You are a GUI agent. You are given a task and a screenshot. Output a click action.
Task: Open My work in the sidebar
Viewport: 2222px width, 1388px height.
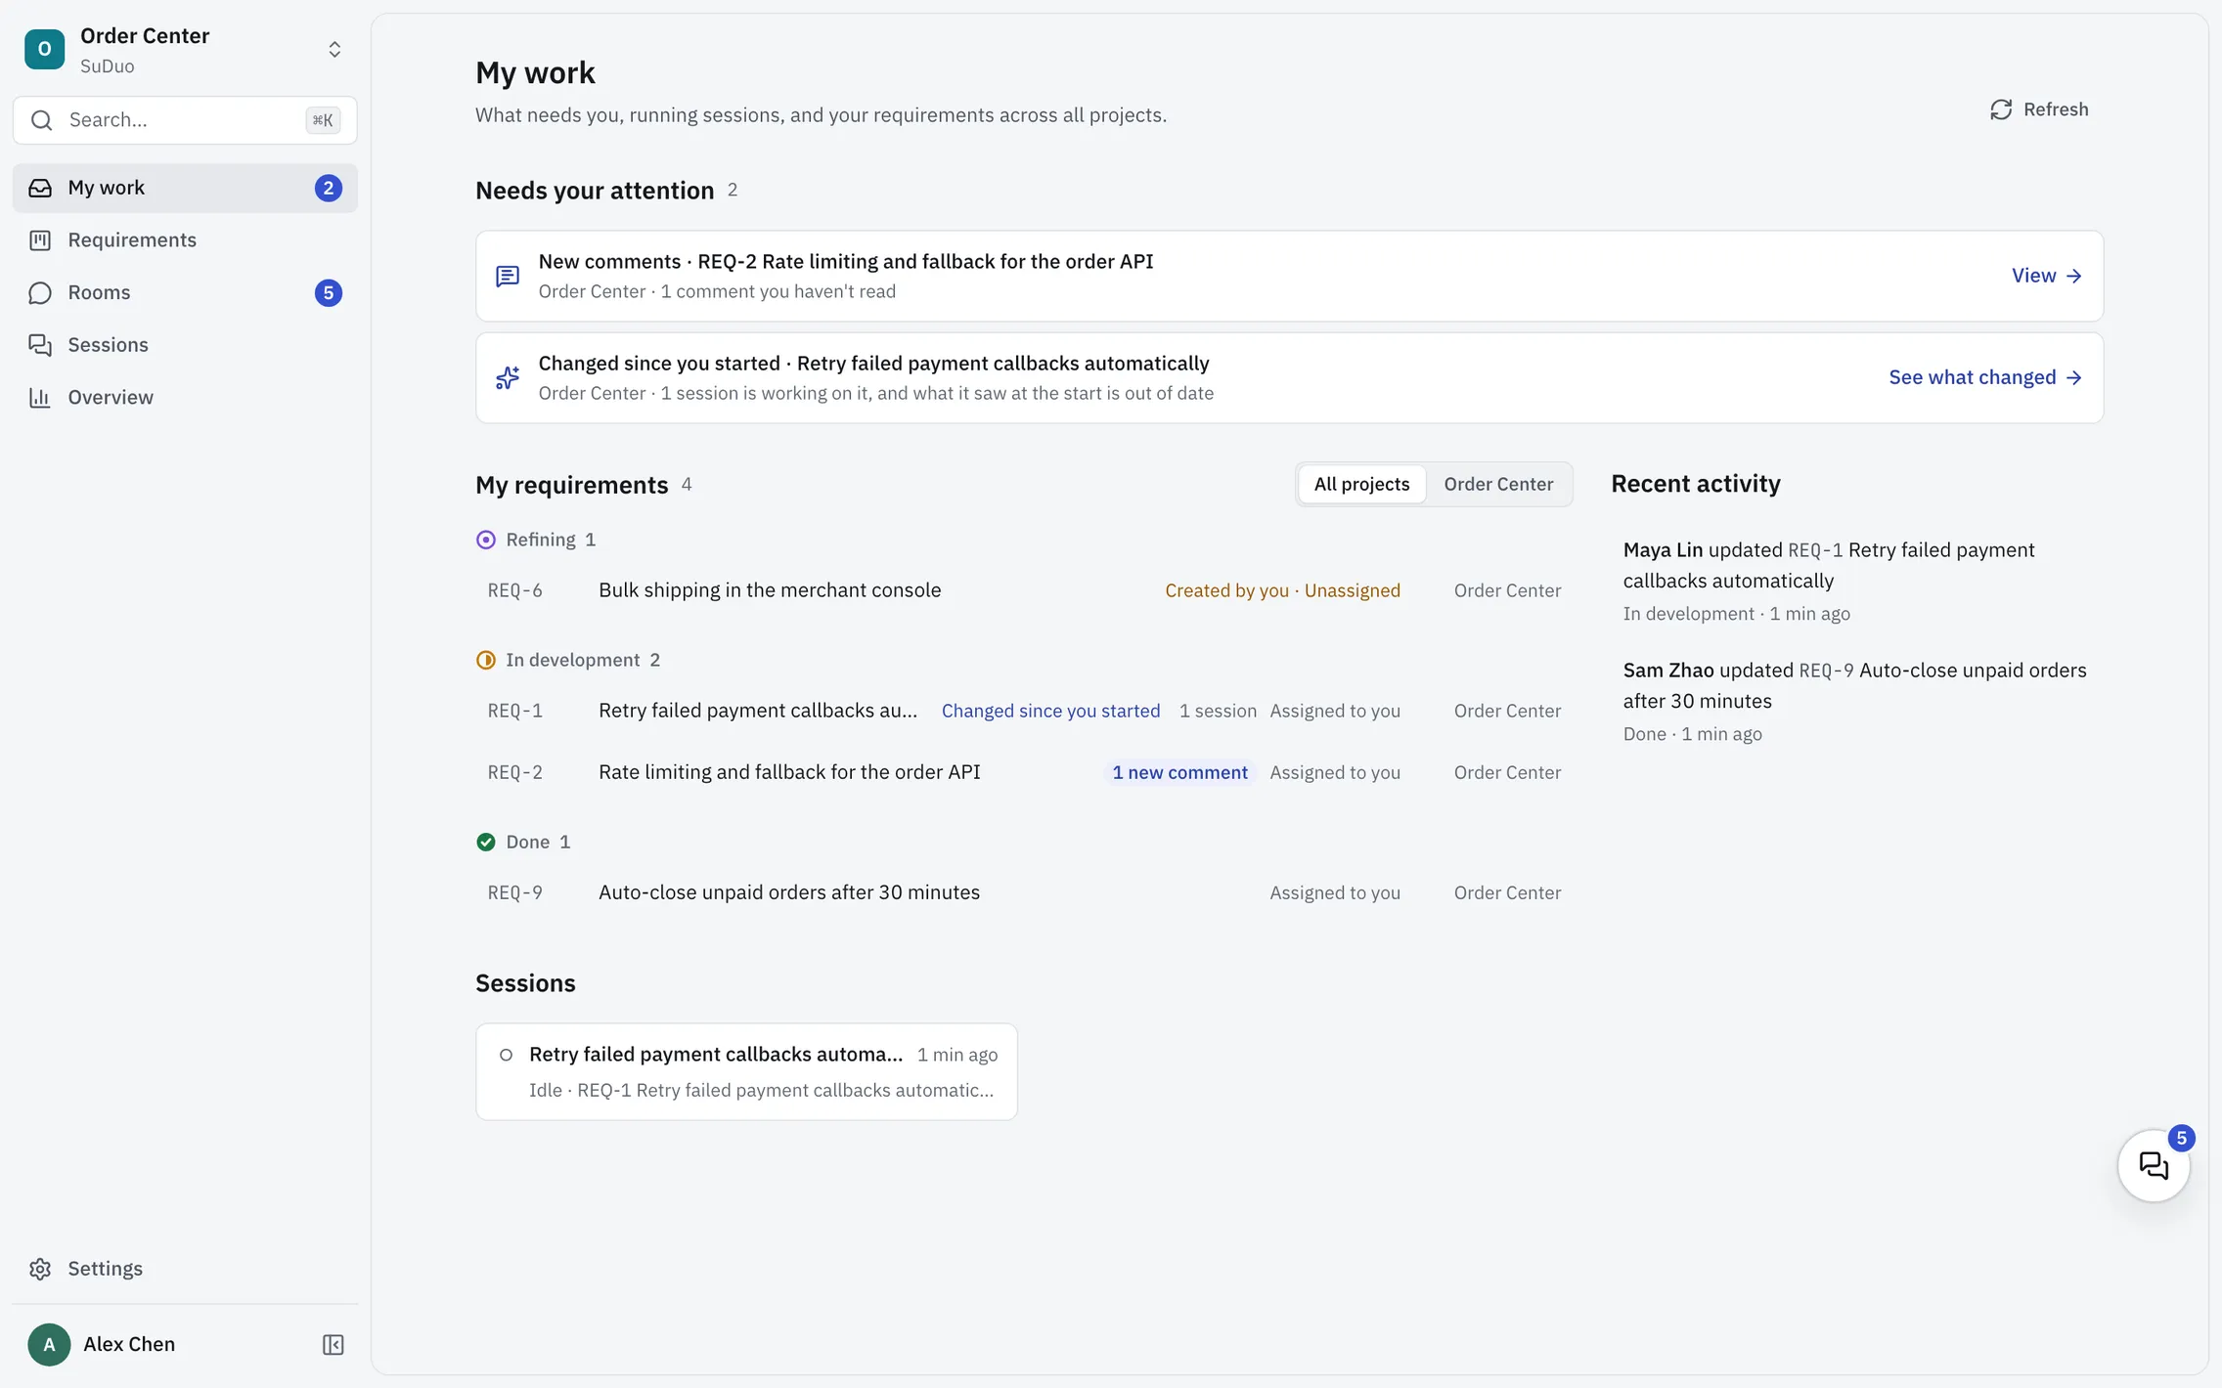click(x=185, y=188)
